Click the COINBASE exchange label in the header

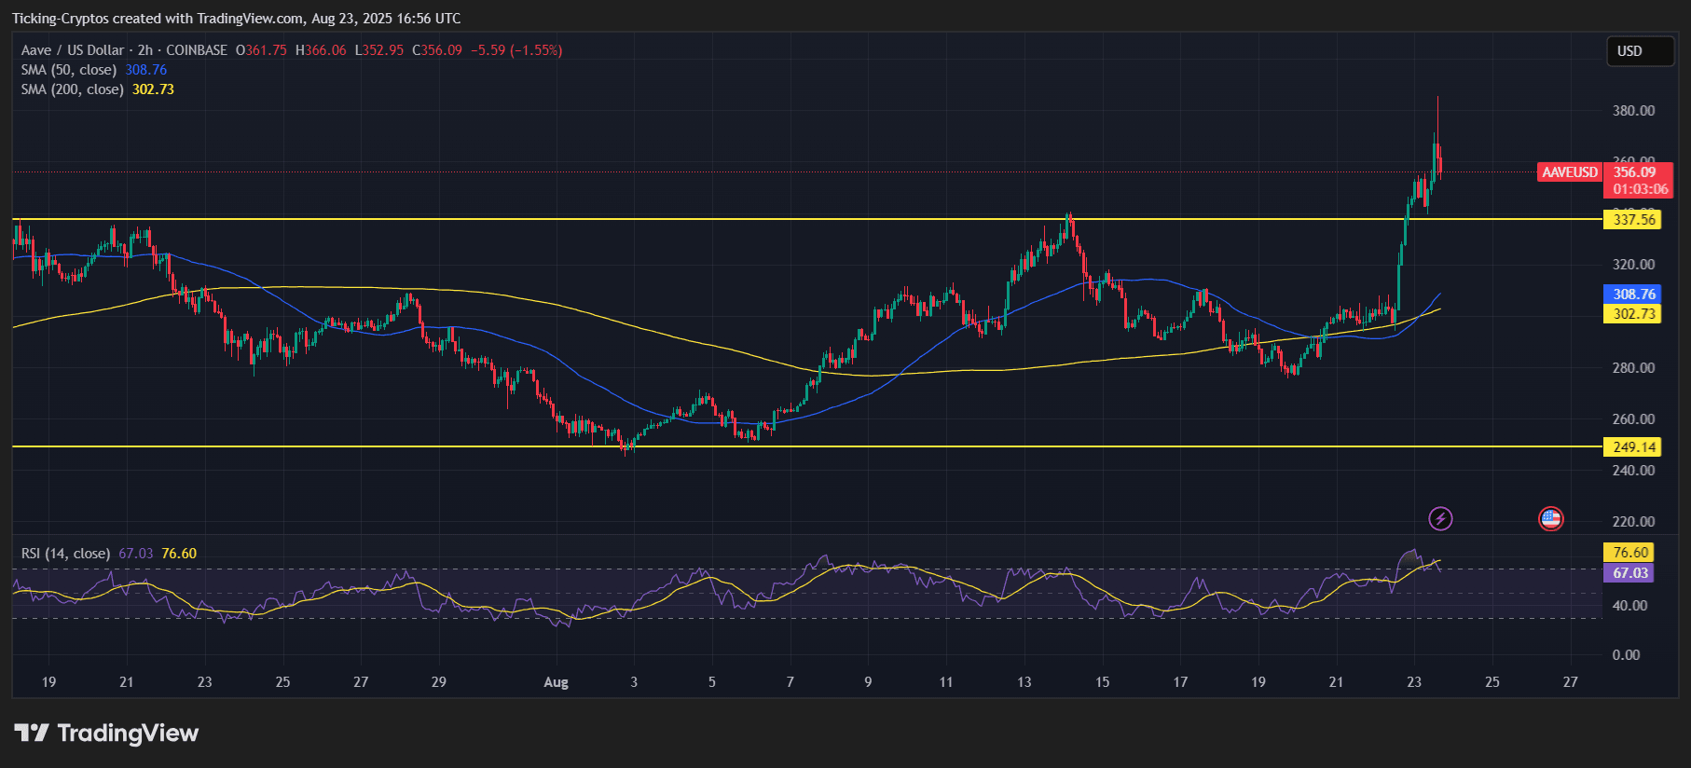(197, 50)
